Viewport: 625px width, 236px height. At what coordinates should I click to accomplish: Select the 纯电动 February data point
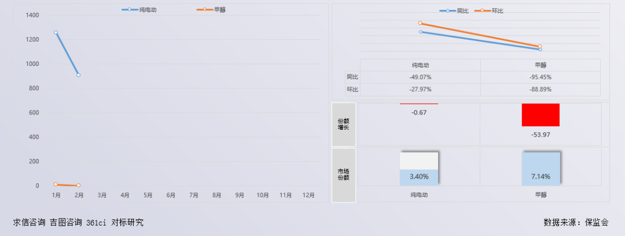click(78, 75)
